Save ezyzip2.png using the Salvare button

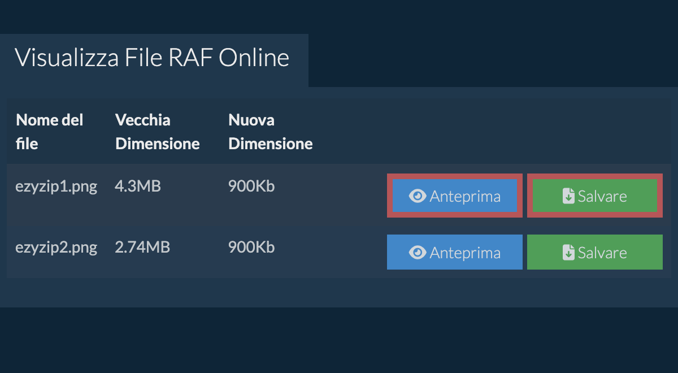click(594, 253)
